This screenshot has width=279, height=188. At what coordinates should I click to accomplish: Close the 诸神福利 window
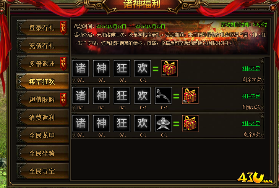[x=273, y=8]
